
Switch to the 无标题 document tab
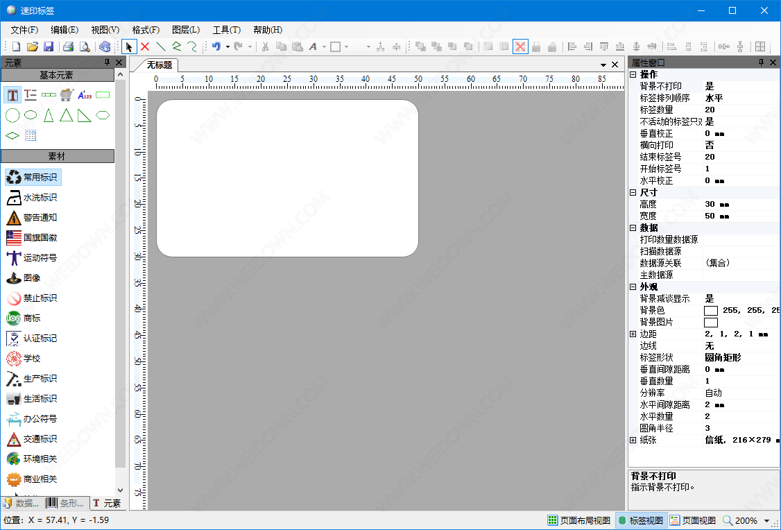[x=159, y=65]
